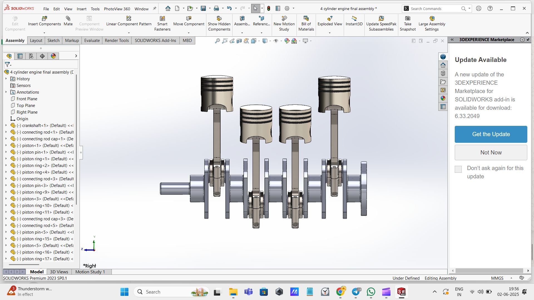Switch to the Evaluate tab
This screenshot has width=534, height=300.
92,41
